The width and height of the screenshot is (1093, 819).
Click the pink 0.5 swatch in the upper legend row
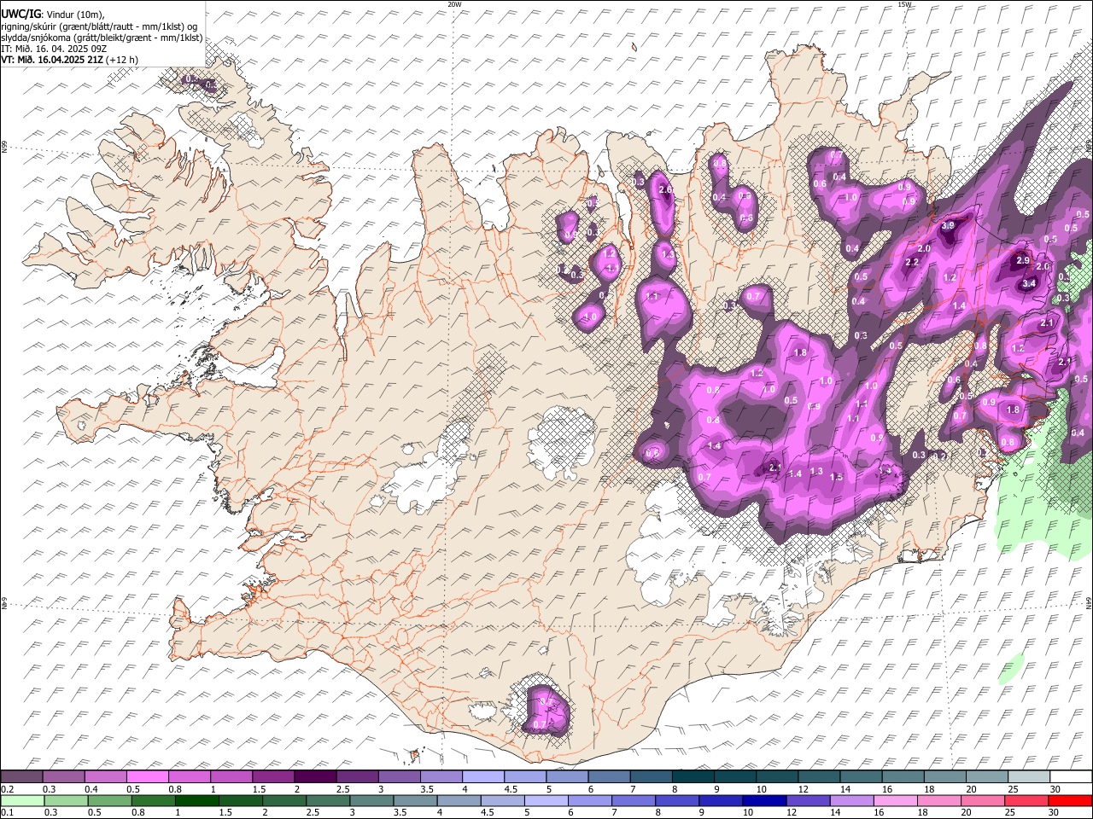point(147,776)
